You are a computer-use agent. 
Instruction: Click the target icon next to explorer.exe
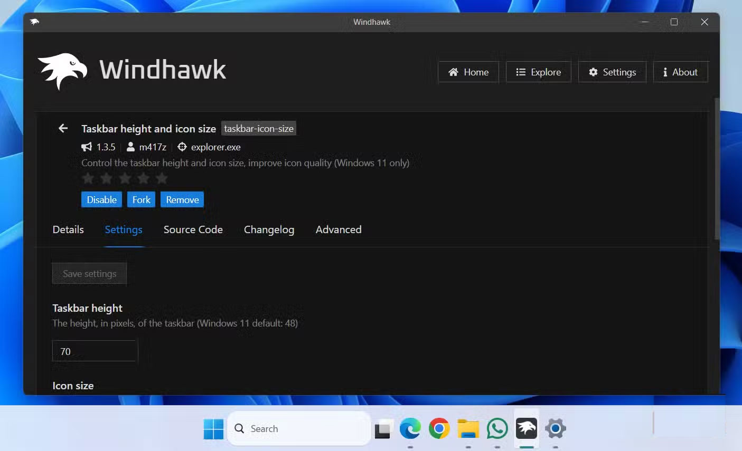pos(182,147)
